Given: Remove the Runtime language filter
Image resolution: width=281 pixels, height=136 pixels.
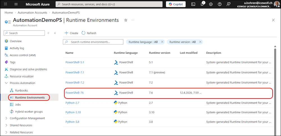Looking at the screenshot, I should pos(162,42).
